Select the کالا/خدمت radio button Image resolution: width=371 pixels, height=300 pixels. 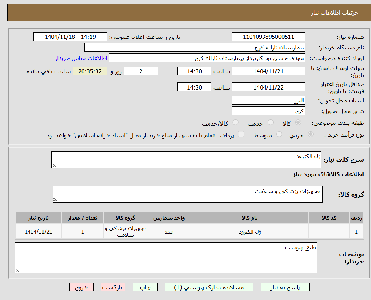pyautogui.click(x=235, y=123)
